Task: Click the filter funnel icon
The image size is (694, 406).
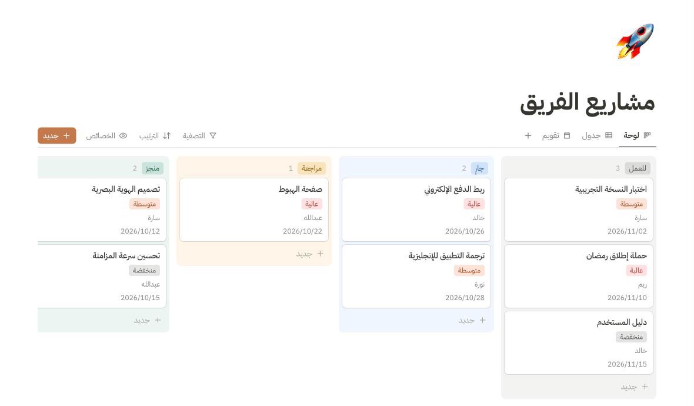Action: (x=213, y=135)
